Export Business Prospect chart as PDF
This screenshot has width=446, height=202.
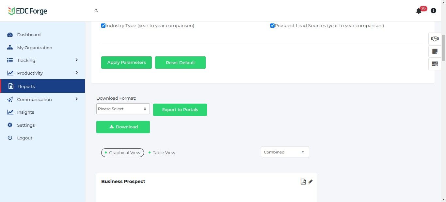303,181
